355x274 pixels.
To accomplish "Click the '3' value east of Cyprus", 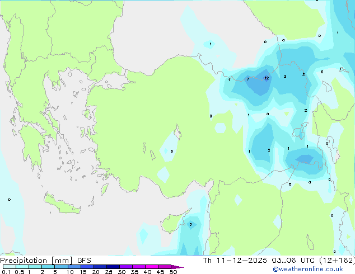I will (x=190, y=224).
